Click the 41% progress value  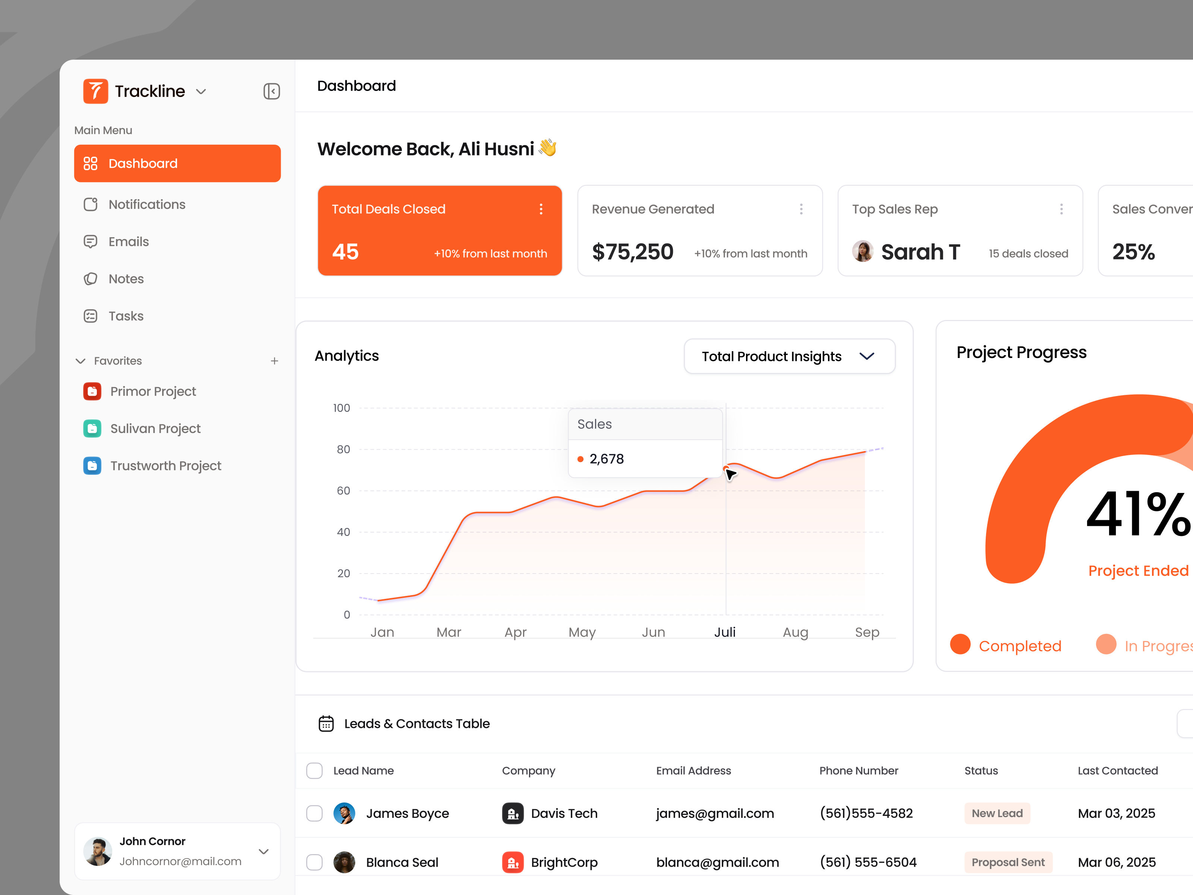point(1138,514)
